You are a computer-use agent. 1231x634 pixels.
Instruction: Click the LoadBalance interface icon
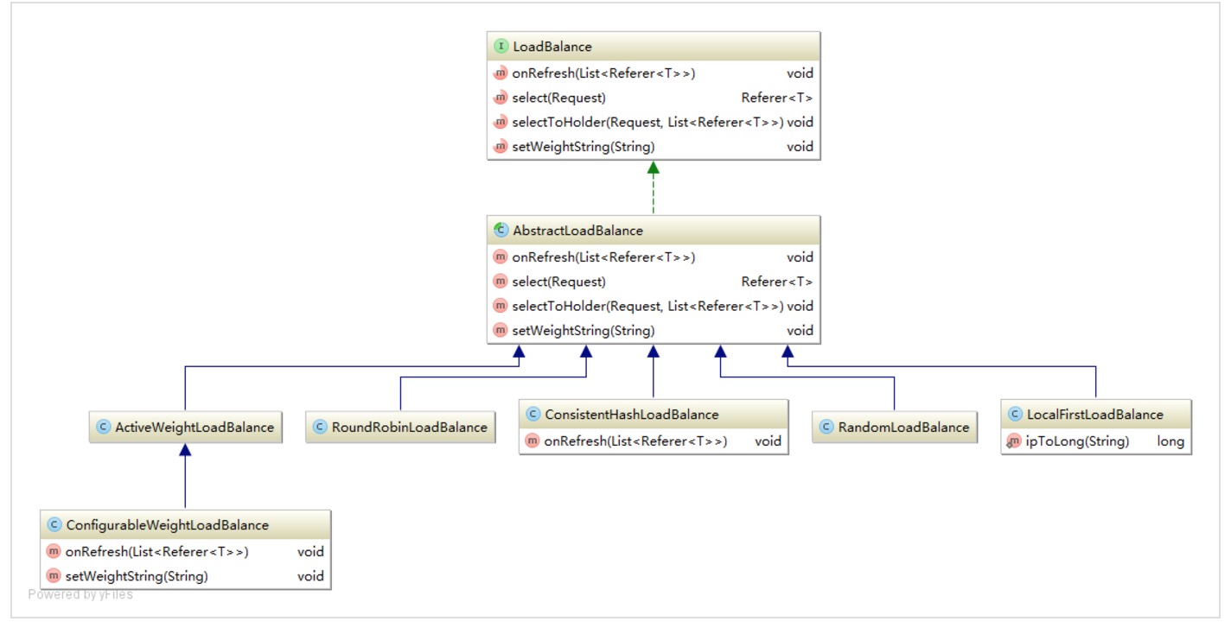tap(500, 47)
